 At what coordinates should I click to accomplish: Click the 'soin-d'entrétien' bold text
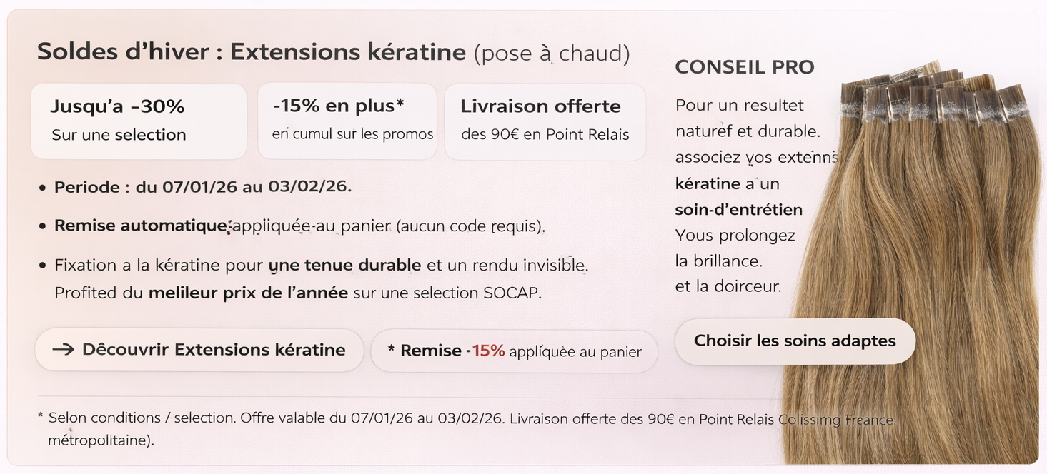[x=739, y=209]
